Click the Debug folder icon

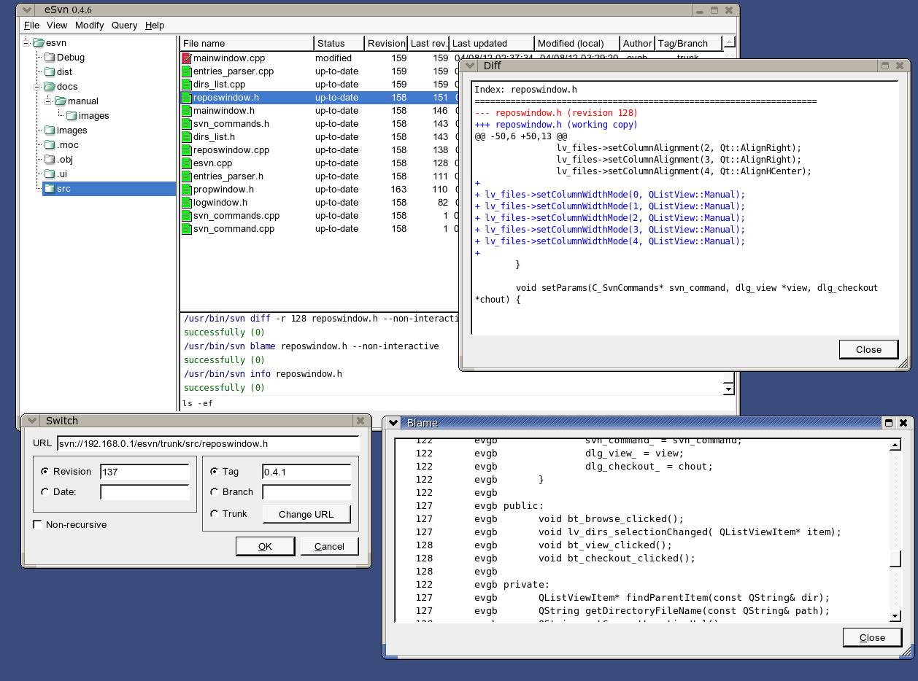coord(50,57)
